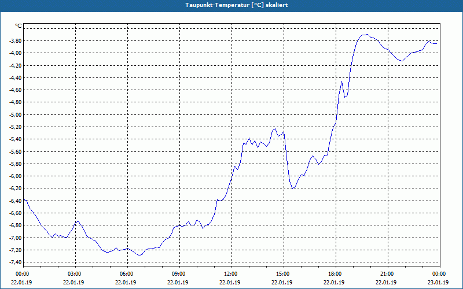Select the -7,00 y-axis value

point(16,238)
